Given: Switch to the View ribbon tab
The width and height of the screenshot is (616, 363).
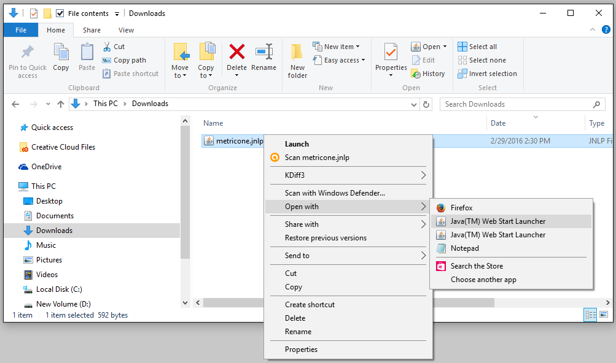Looking at the screenshot, I should click(x=126, y=30).
